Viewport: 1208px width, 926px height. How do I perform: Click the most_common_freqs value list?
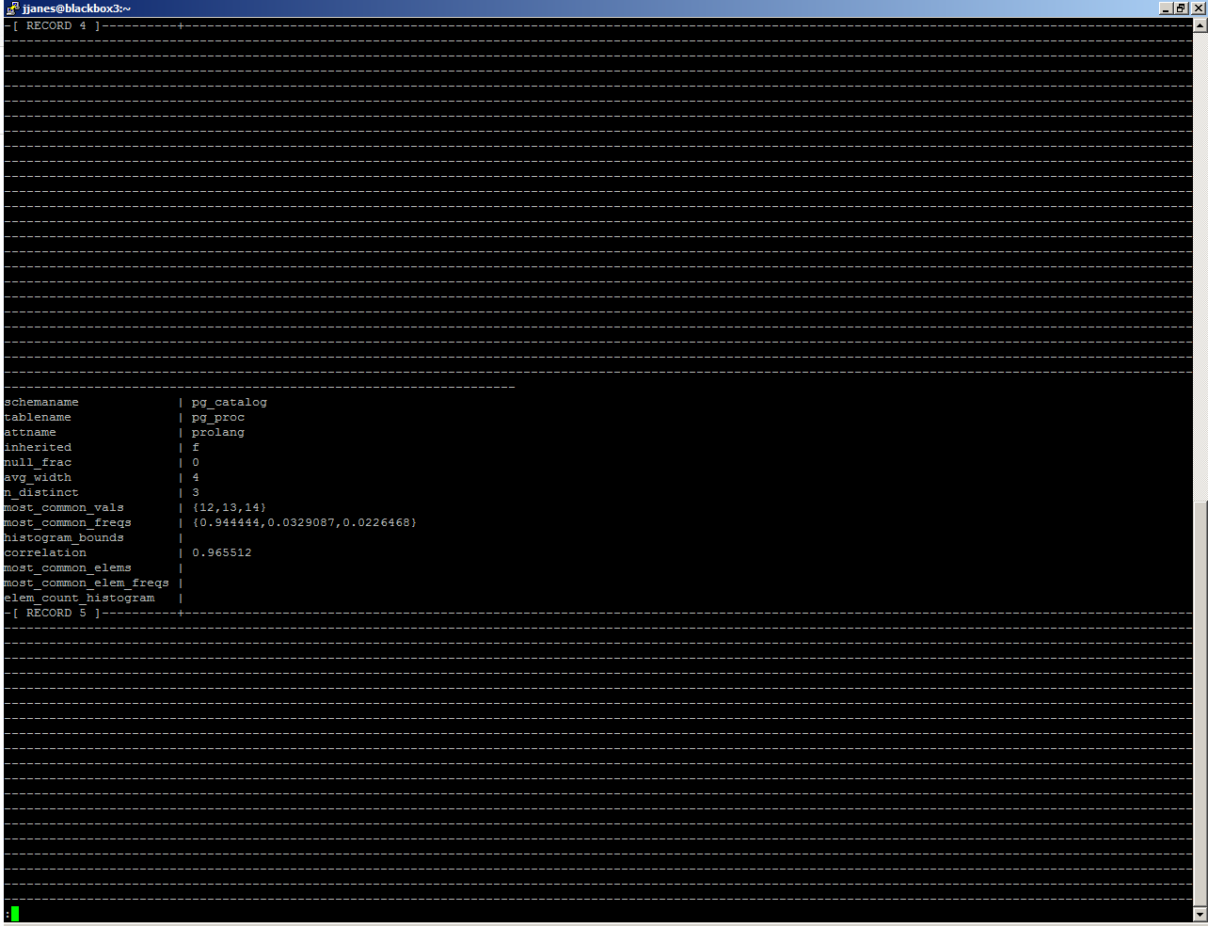(304, 523)
